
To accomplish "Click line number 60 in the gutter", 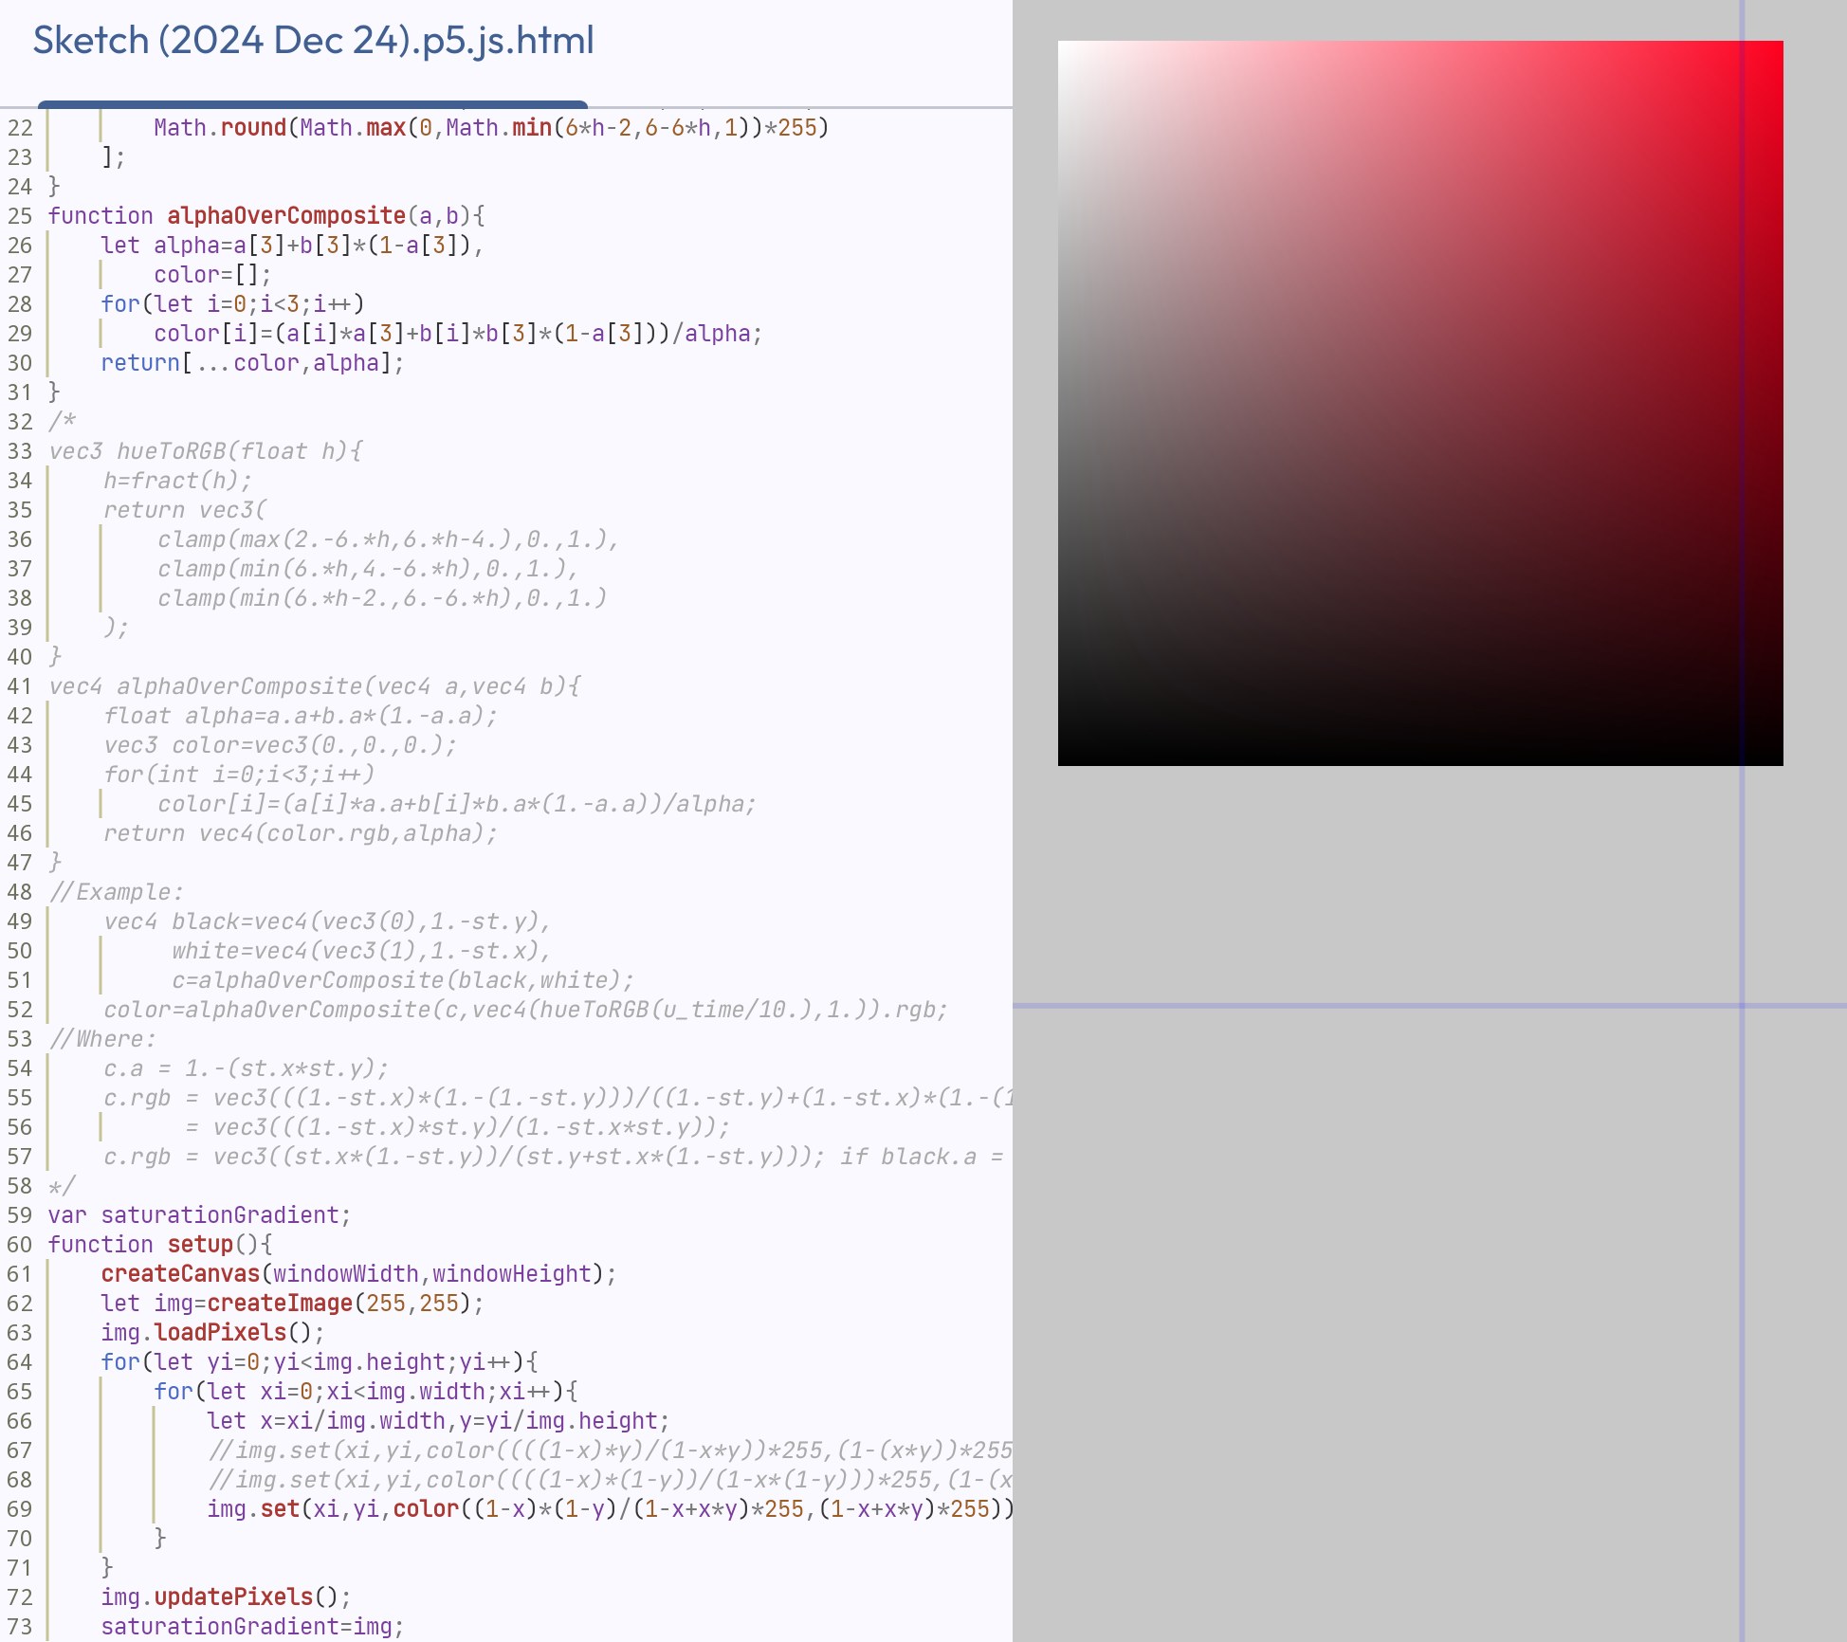I will tap(20, 1245).
